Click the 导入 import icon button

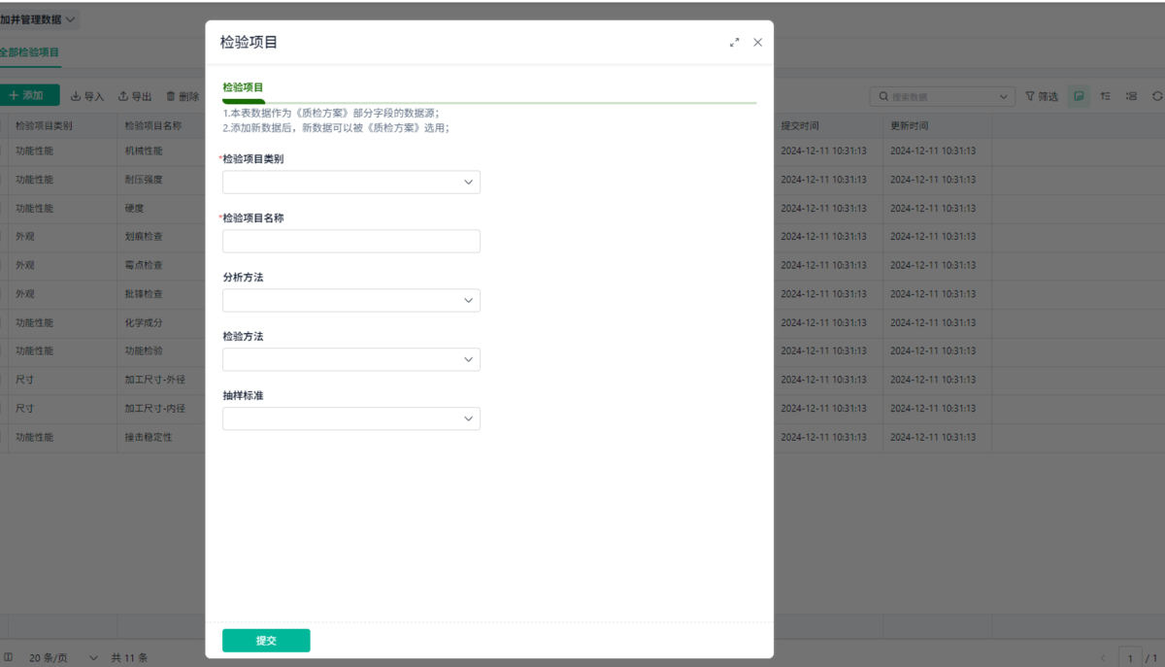(87, 96)
